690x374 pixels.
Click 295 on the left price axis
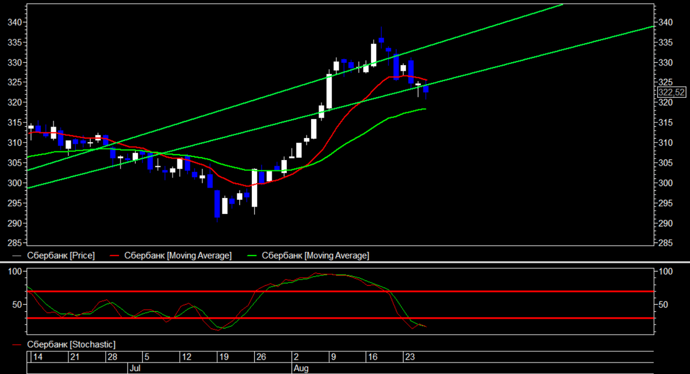tap(14, 203)
